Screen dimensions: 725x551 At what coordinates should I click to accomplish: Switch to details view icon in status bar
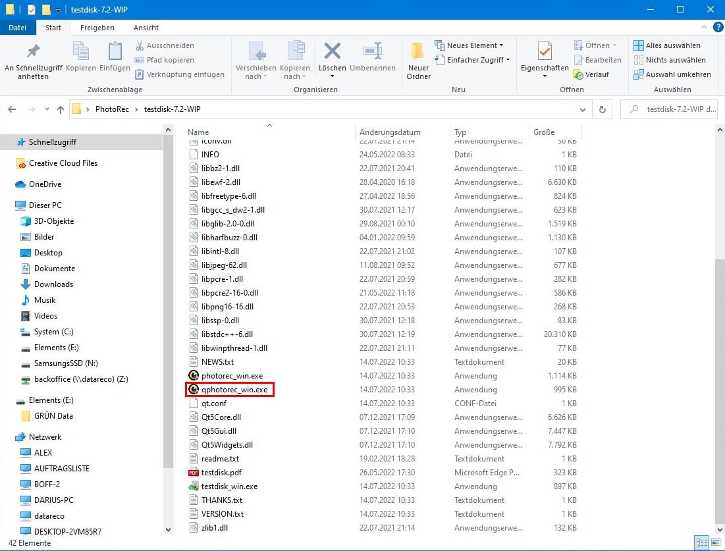coord(701,542)
